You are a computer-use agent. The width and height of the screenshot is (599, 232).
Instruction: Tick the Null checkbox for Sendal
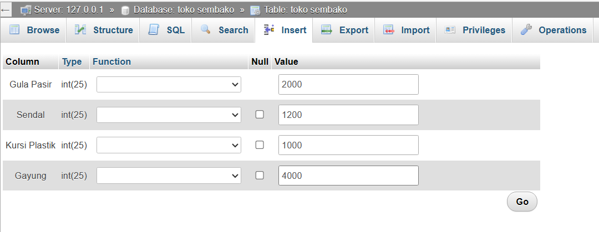point(260,115)
